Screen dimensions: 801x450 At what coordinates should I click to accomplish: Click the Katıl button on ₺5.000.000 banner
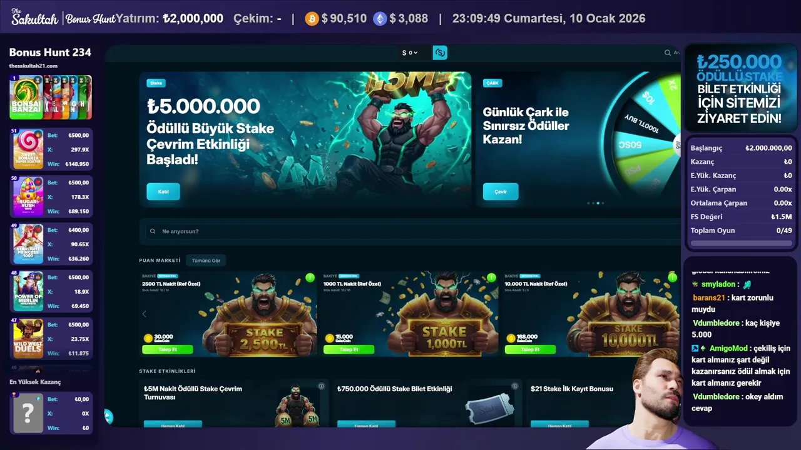click(163, 191)
